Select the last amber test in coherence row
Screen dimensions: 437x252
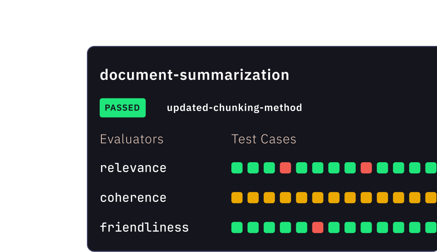point(430,197)
